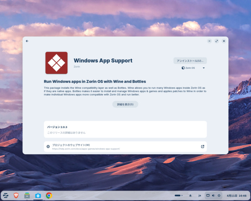Viewport: 251px width, 201px height.
Task: Open the Software store taskbar icon
Action: tap(38, 196)
